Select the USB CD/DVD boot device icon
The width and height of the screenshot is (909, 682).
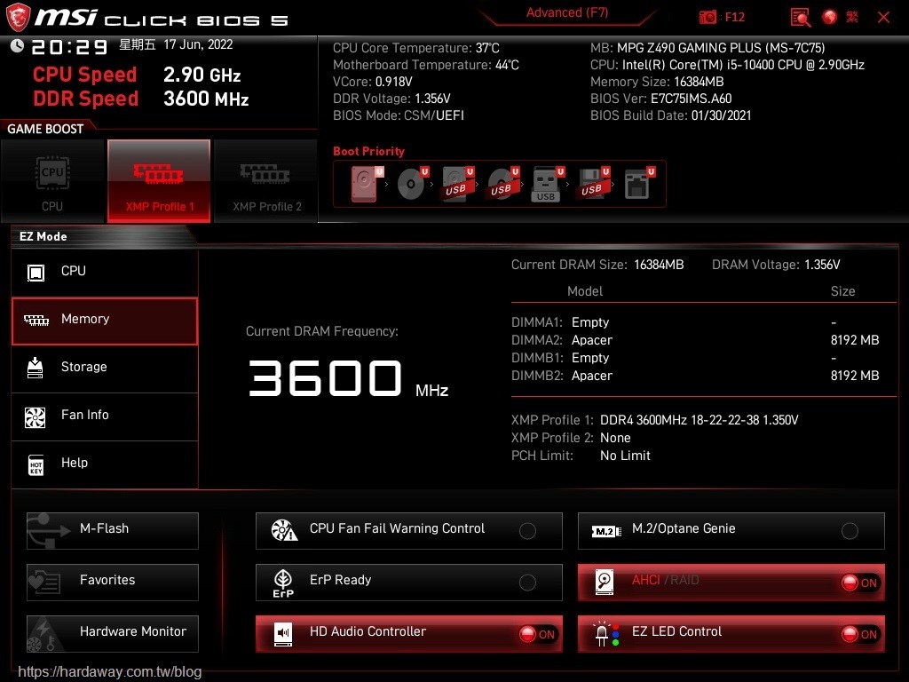pos(502,184)
